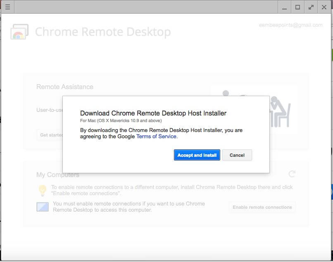Click the My Computers heading
This screenshot has width=333, height=262.
(x=58, y=175)
